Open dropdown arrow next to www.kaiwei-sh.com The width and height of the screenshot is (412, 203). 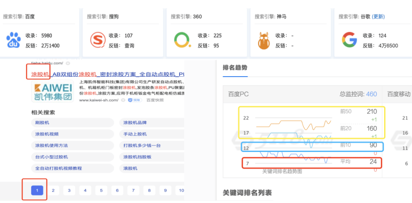pyautogui.click(x=123, y=100)
